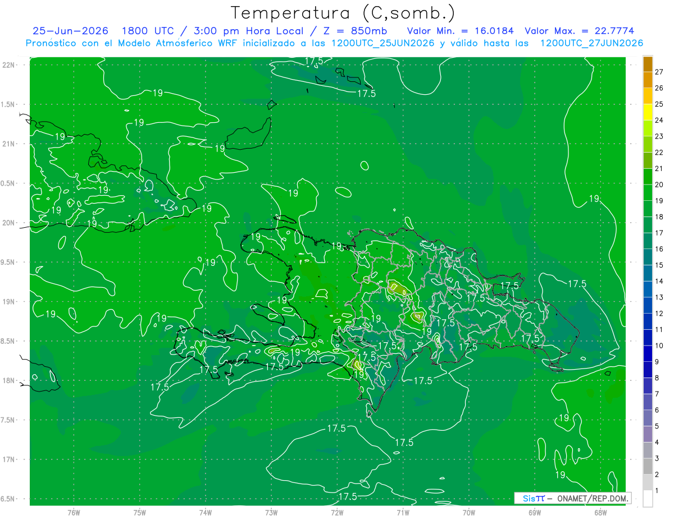The image size is (674, 520).
Task: Click the '68W' longitude axis label
Action: coord(600,512)
